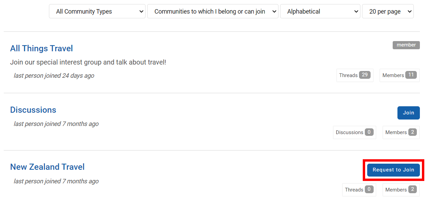Click the 'Join our special interest group' description
The image size is (426, 201).
(x=88, y=62)
